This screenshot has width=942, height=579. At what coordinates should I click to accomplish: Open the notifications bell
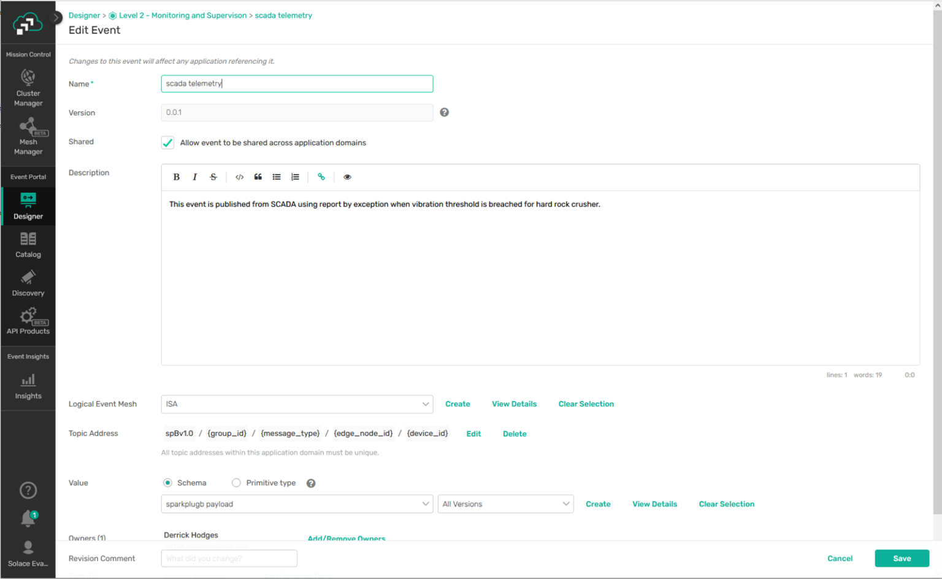coord(28,519)
